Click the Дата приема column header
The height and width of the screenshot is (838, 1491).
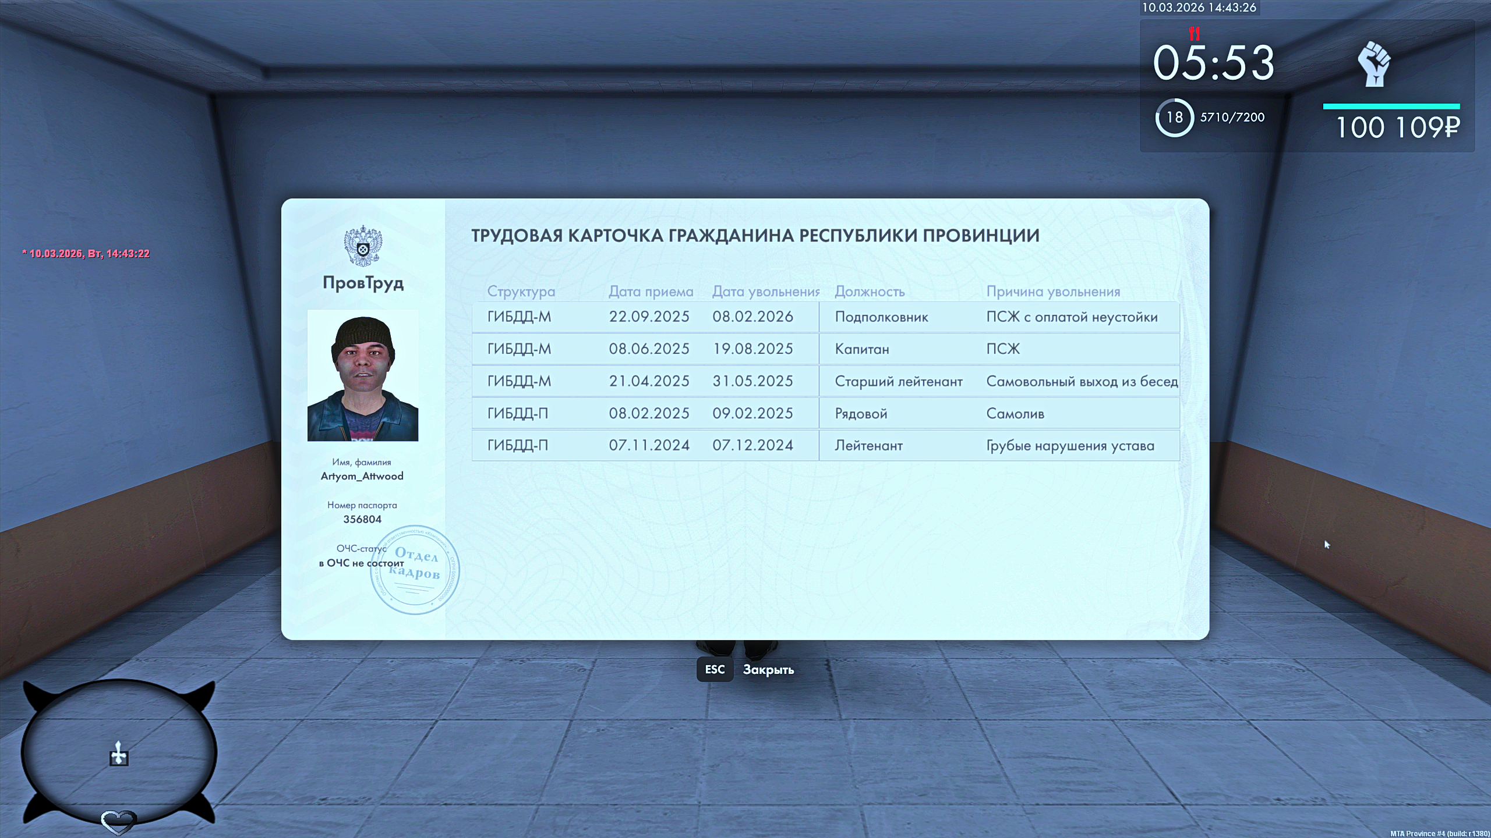651,292
